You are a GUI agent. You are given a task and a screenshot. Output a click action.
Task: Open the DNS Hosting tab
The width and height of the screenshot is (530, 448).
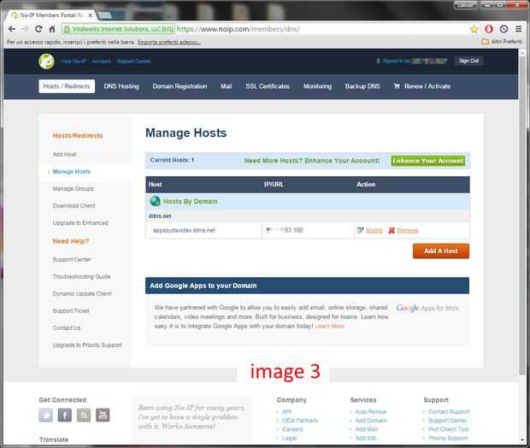click(121, 86)
